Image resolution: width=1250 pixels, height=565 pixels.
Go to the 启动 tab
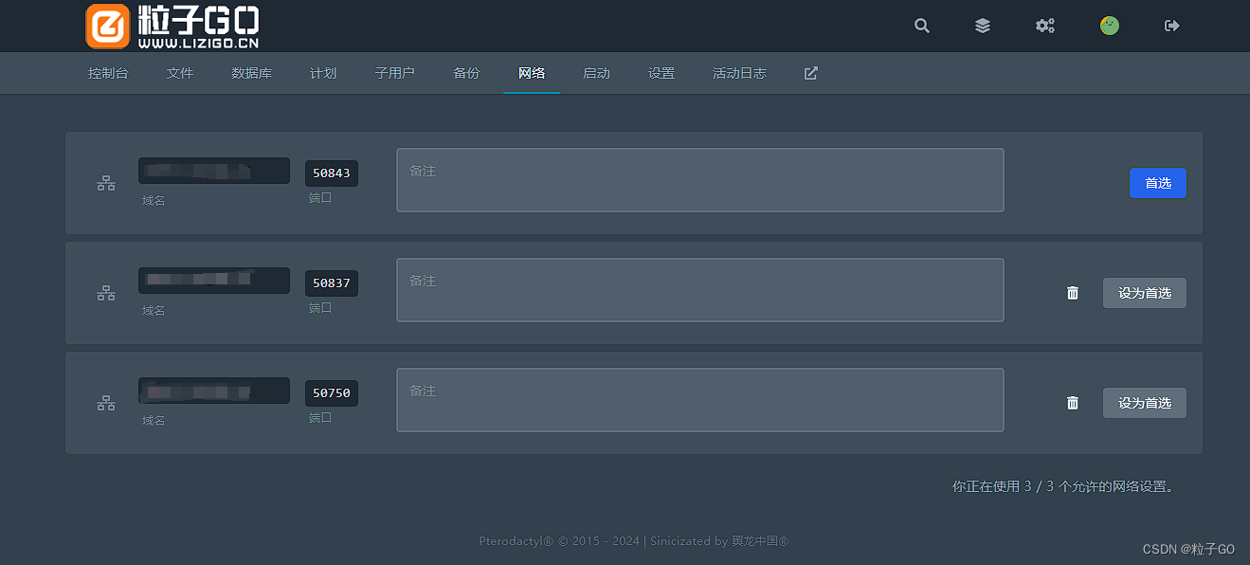(x=596, y=73)
